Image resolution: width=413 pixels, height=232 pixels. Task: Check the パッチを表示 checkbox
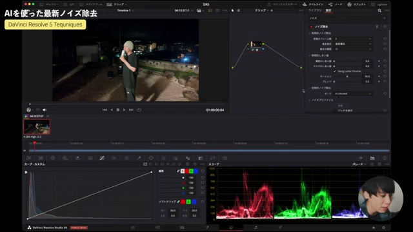point(334,111)
